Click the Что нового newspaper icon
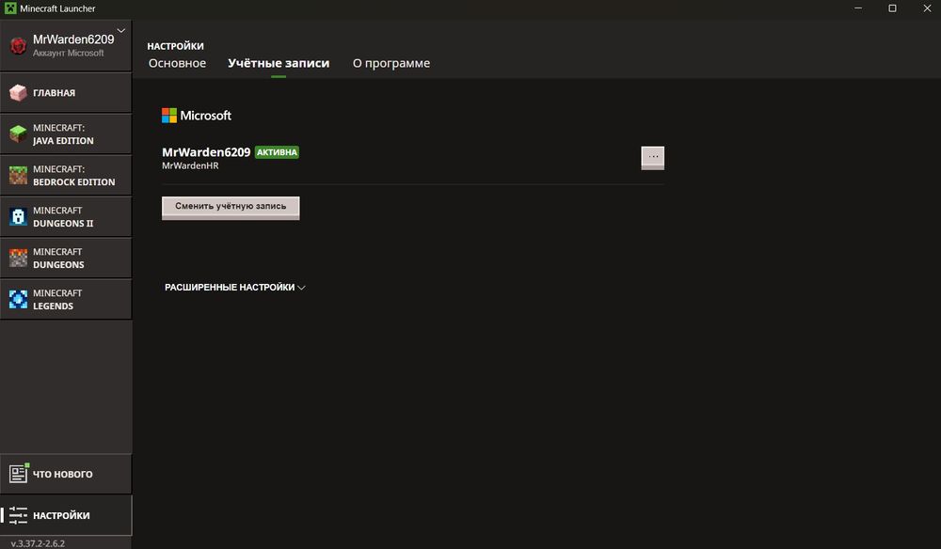Image resolution: width=941 pixels, height=549 pixels. 19,474
